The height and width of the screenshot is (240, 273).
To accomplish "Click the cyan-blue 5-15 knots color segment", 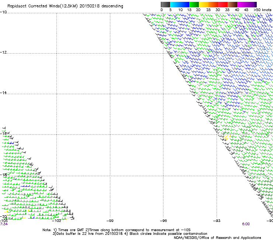I will coord(180,4).
